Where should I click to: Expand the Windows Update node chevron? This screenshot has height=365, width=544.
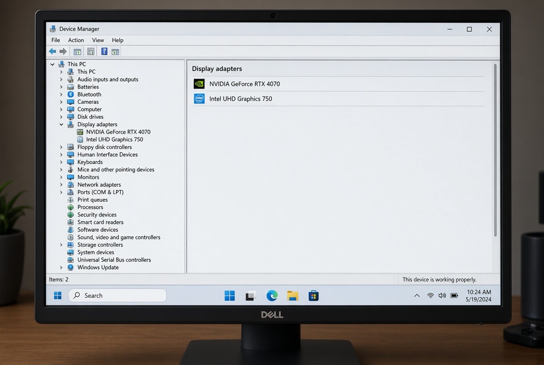[61, 268]
